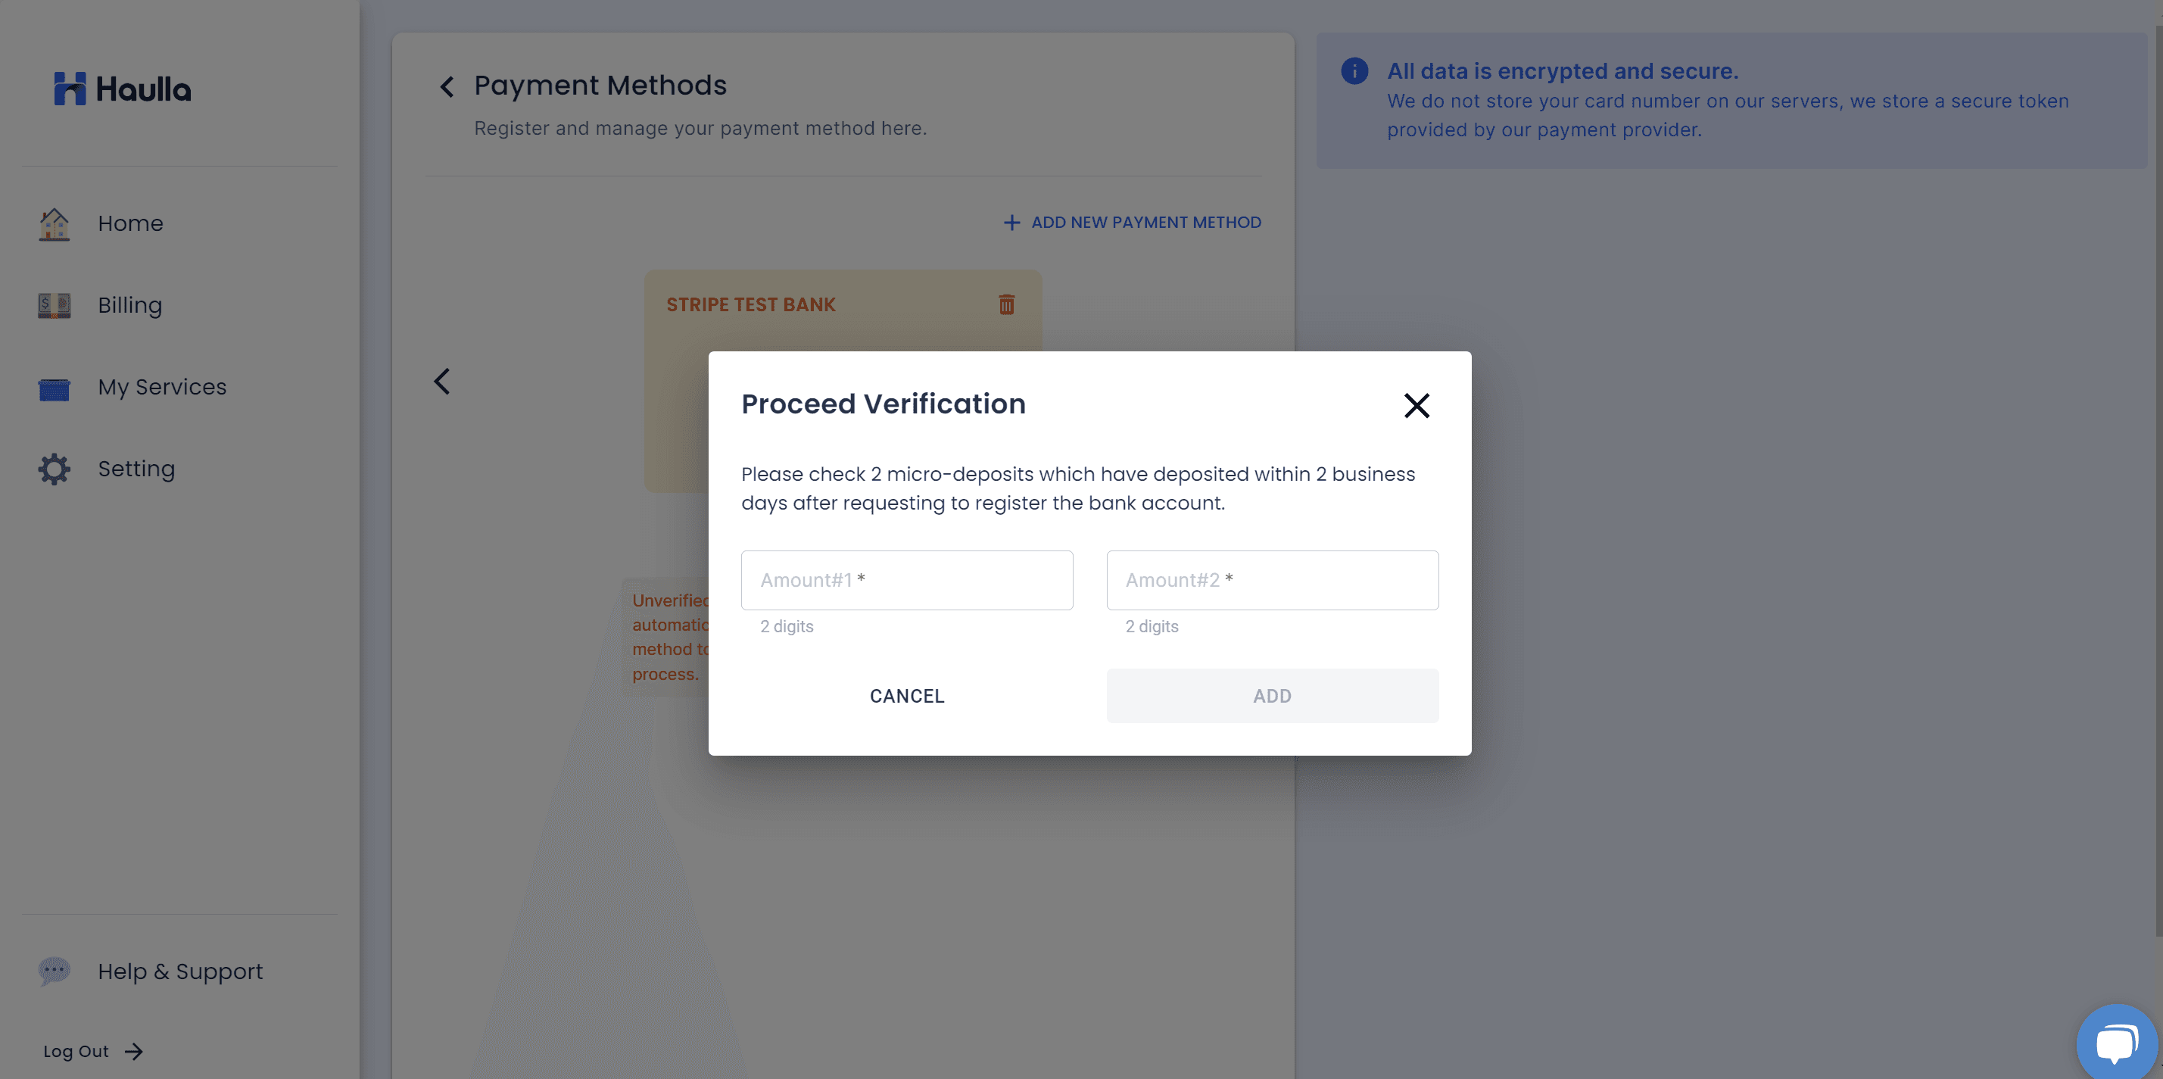Show previous payment method card

[442, 382]
